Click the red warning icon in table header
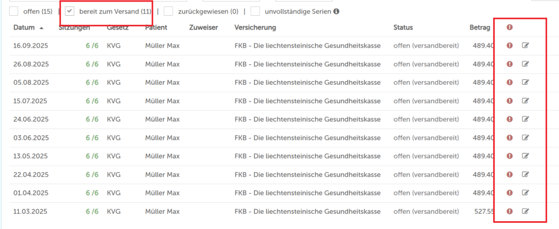 (510, 28)
